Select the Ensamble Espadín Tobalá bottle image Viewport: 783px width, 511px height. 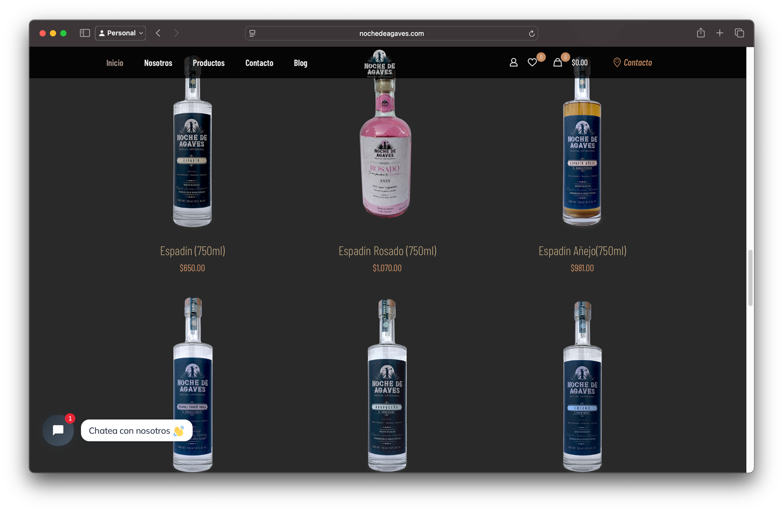click(x=192, y=385)
